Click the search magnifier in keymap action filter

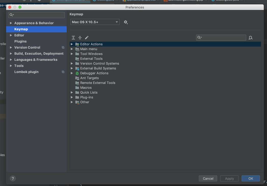(x=199, y=37)
